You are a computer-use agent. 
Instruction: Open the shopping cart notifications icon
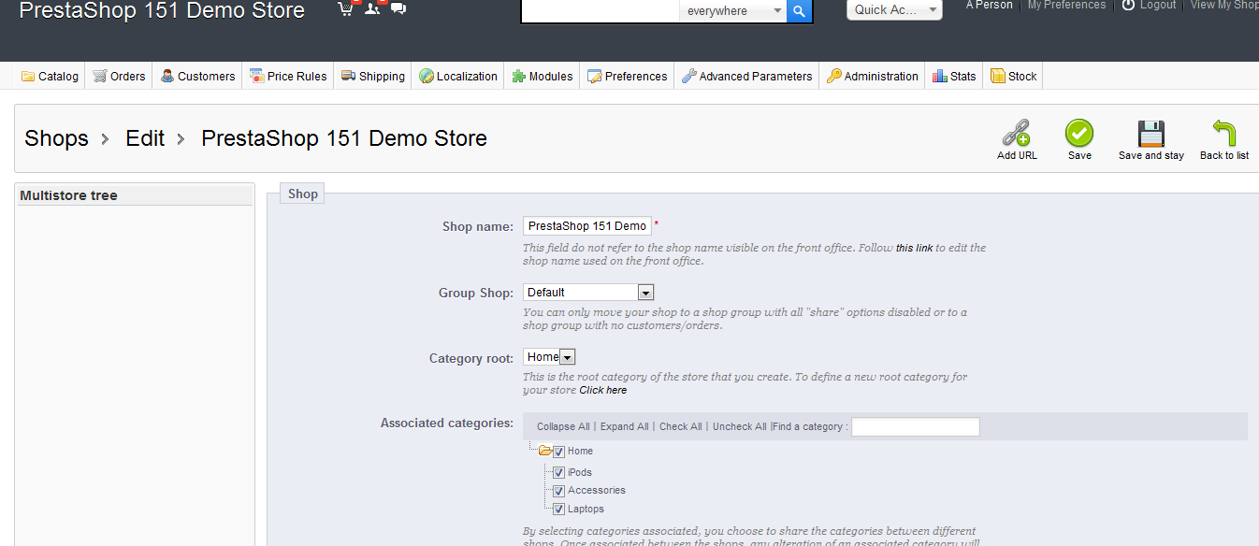346,9
